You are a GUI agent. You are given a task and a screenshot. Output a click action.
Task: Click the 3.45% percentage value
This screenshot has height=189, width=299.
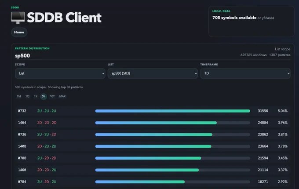click(283, 158)
